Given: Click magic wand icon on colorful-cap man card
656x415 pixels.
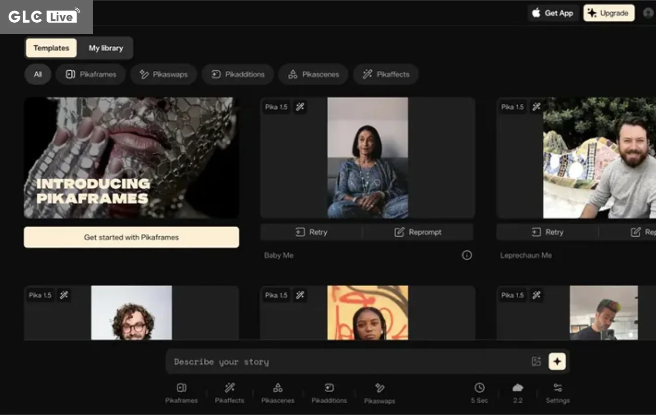Looking at the screenshot, I should pyautogui.click(x=536, y=295).
